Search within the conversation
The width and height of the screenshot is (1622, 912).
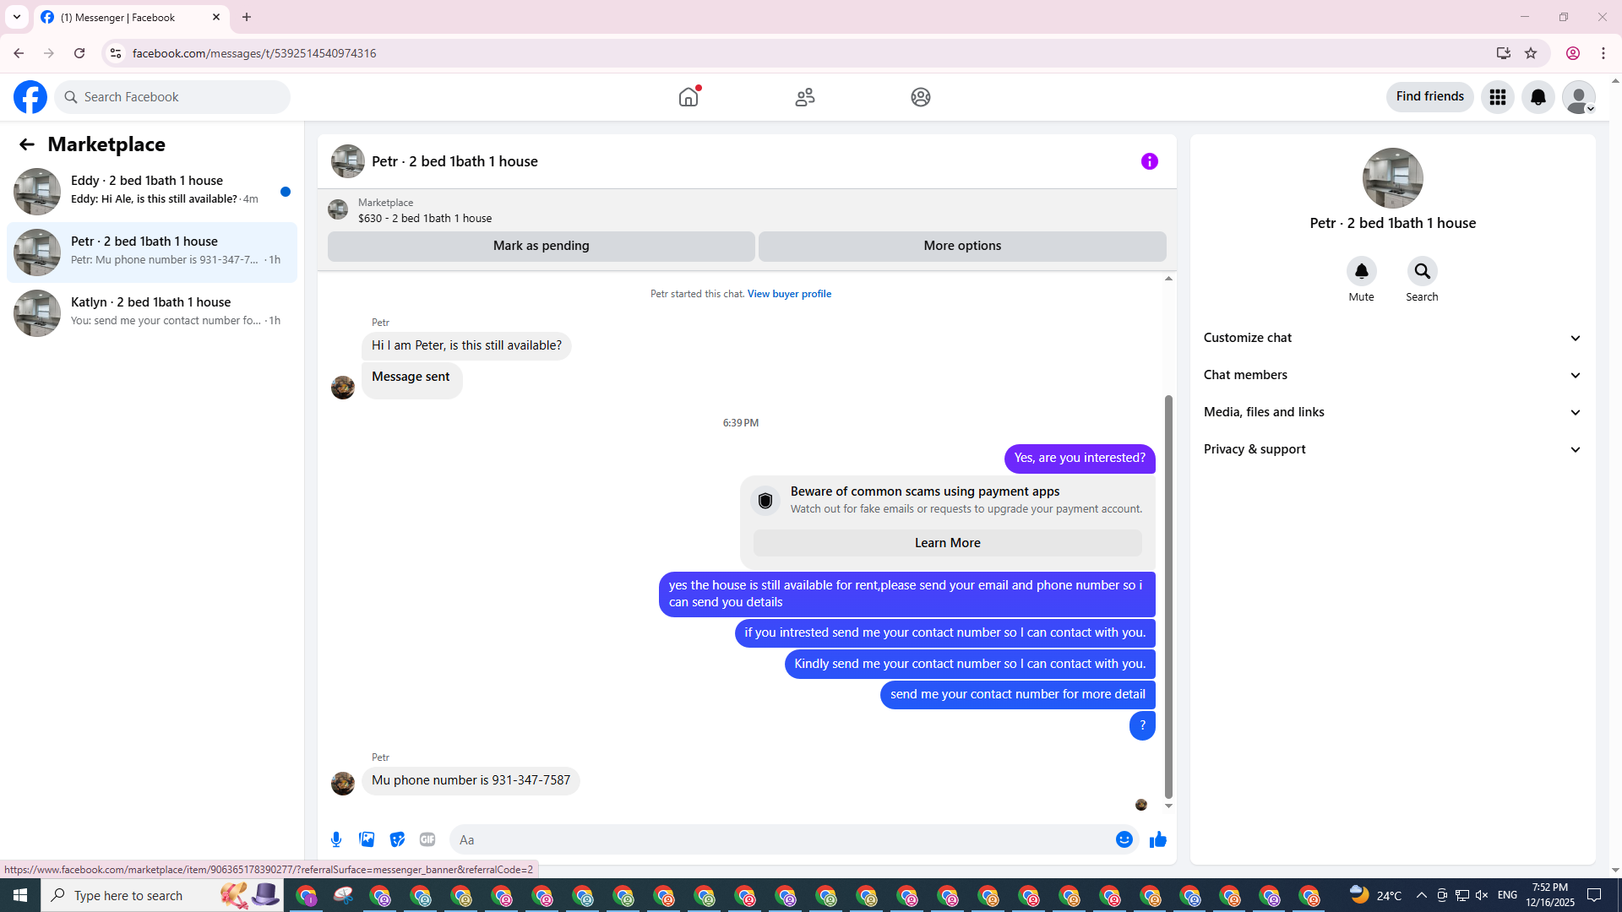(1423, 271)
